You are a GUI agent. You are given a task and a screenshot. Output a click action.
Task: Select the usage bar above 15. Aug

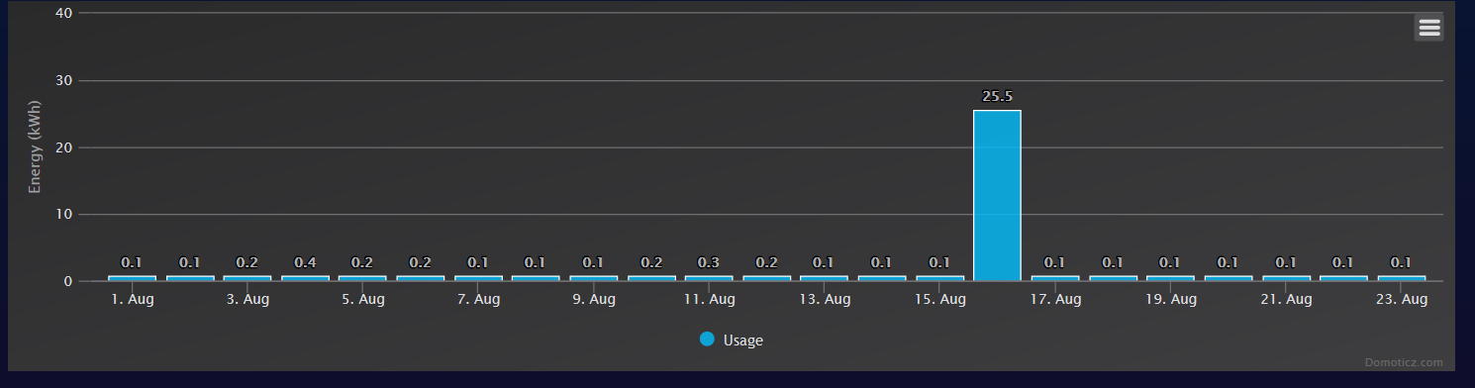[939, 278]
